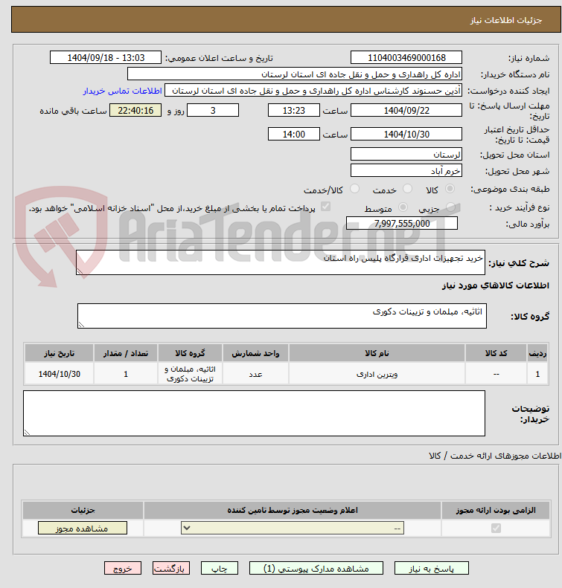
Task: Click the تعداد / مقدار column header
Action: point(126,353)
